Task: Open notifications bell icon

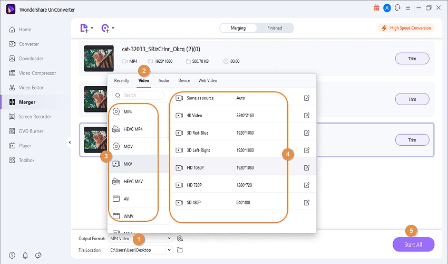Action: click(25, 255)
